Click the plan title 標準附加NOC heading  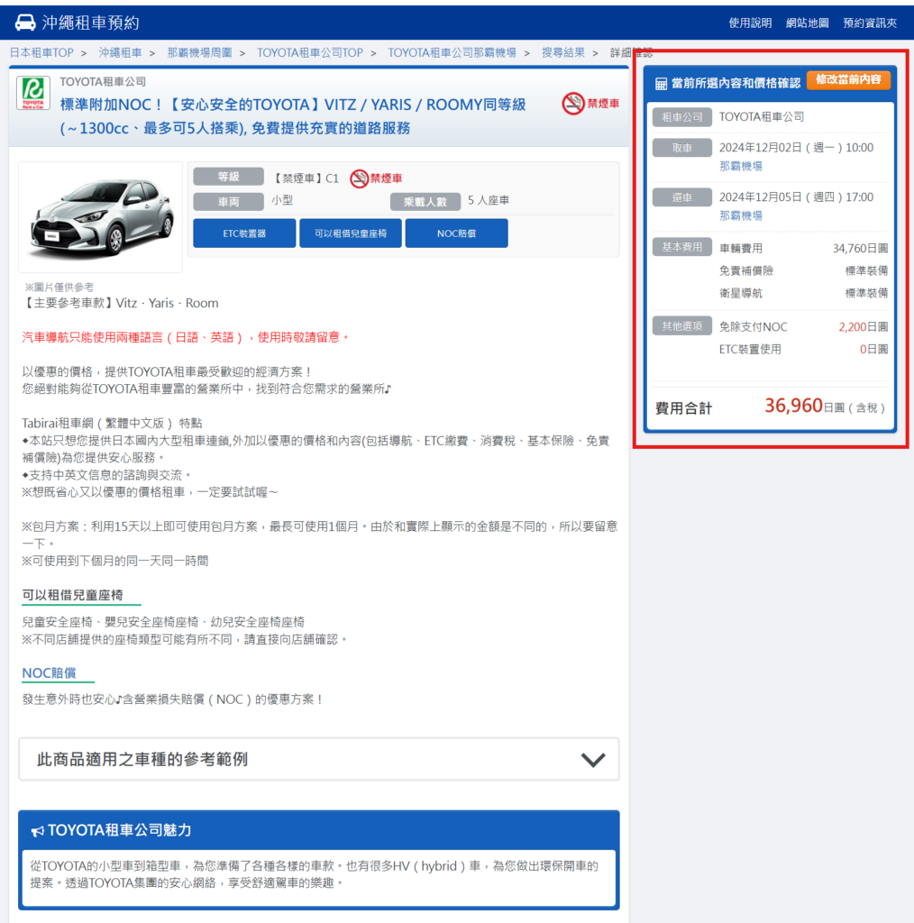coord(293,116)
